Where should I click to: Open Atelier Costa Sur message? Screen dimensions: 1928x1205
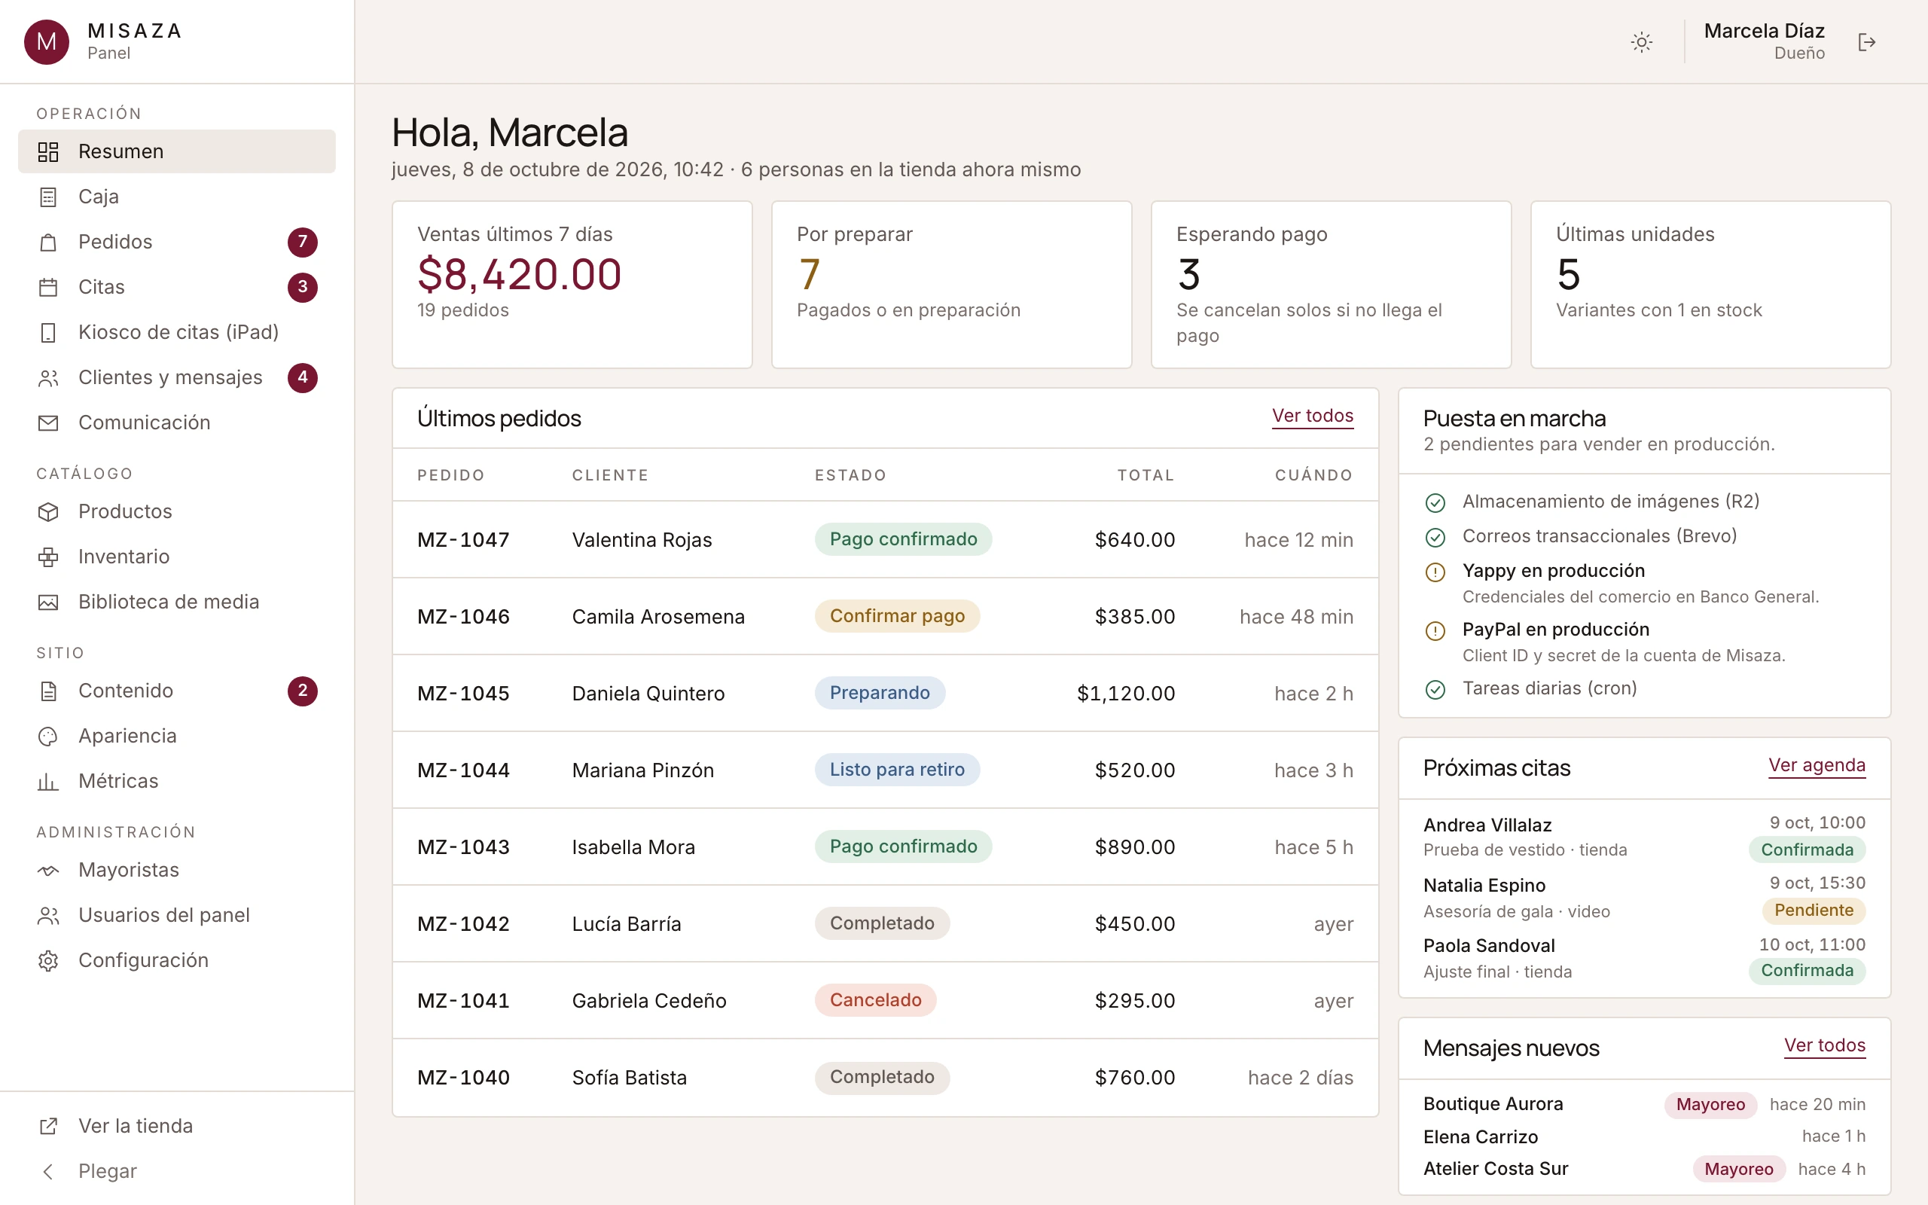[1643, 1169]
